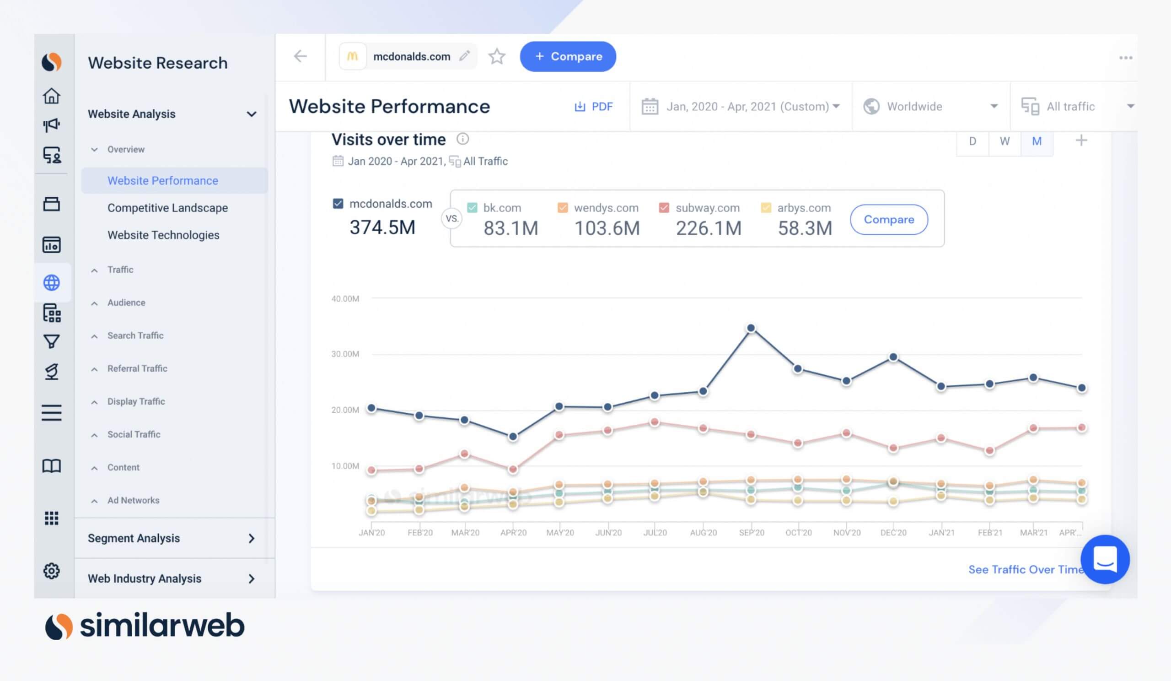
Task: Open Competitive Landscape in sidebar menu
Action: point(167,208)
